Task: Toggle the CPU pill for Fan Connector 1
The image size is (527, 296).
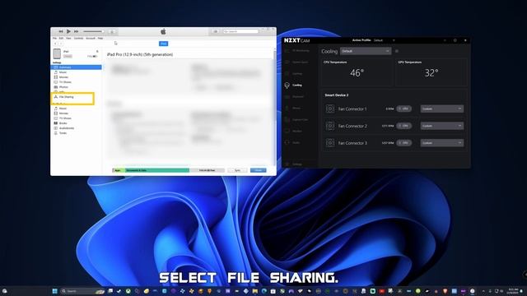Action: click(404, 109)
